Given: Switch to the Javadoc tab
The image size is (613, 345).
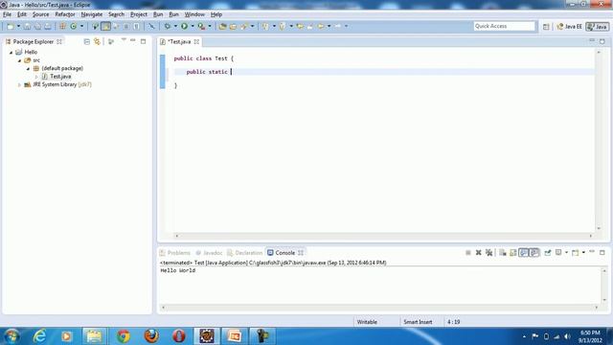Looking at the screenshot, I should coord(209,253).
